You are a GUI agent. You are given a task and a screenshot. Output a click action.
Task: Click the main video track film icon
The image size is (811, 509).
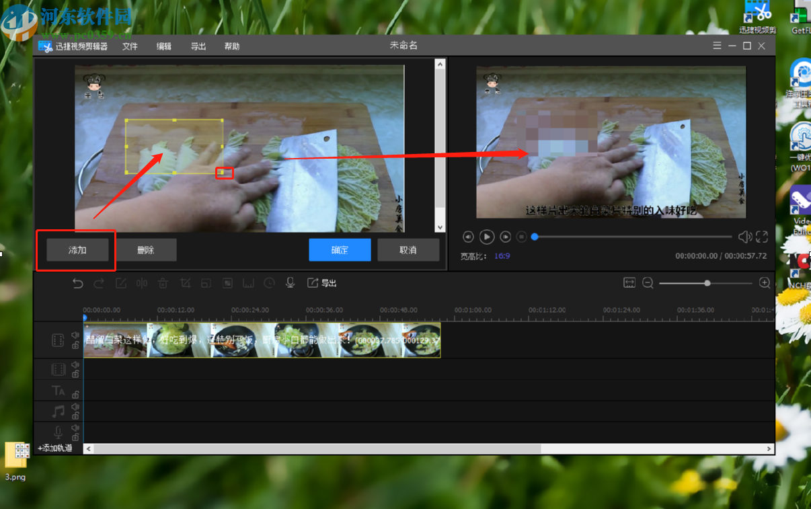tap(59, 340)
